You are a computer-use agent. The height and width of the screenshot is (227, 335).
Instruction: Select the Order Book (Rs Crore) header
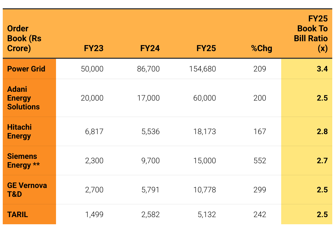(x=24, y=38)
